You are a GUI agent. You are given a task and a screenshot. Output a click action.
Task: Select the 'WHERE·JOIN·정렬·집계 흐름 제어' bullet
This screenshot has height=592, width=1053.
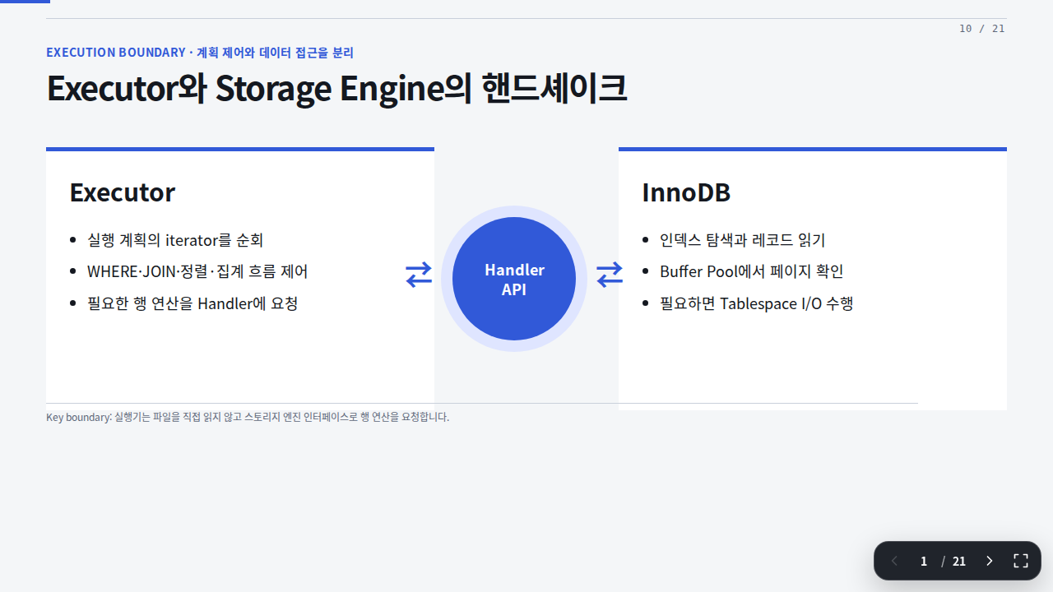[197, 271]
